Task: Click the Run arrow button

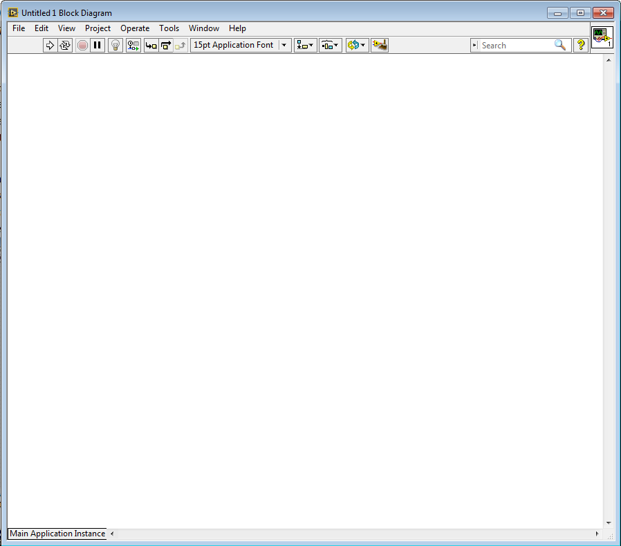Action: [50, 45]
